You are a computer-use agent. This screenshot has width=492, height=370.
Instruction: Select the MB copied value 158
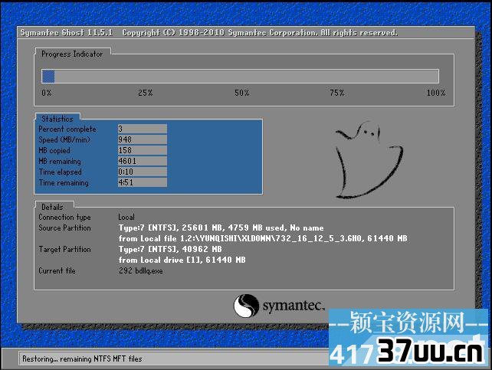coord(143,150)
